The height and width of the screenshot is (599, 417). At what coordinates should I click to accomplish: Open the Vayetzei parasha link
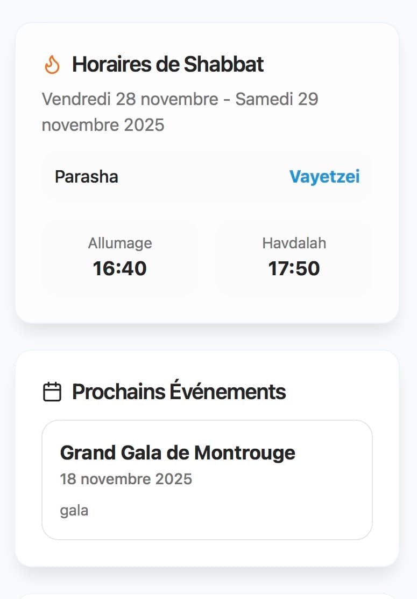[x=324, y=177]
